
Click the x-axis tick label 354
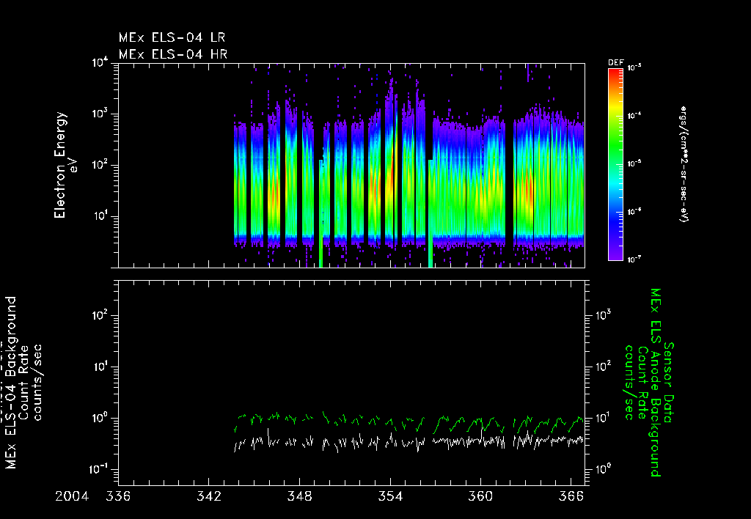390,496
